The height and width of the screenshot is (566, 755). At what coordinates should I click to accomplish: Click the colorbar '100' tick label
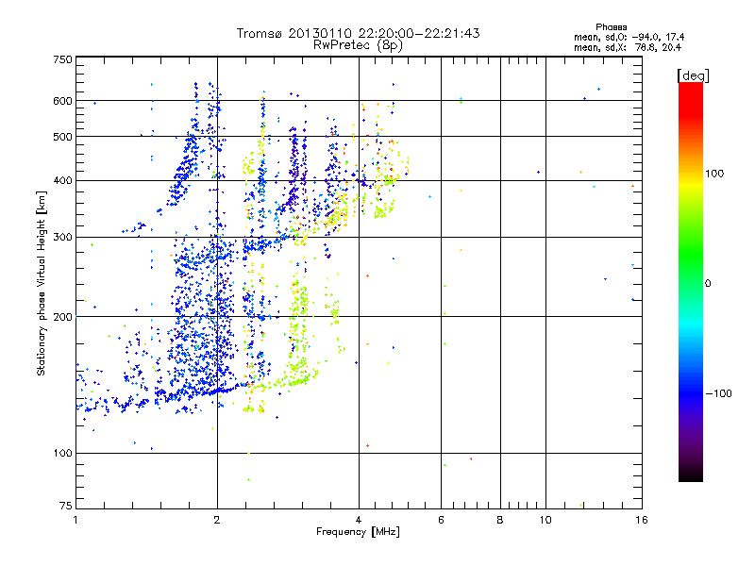(714, 174)
